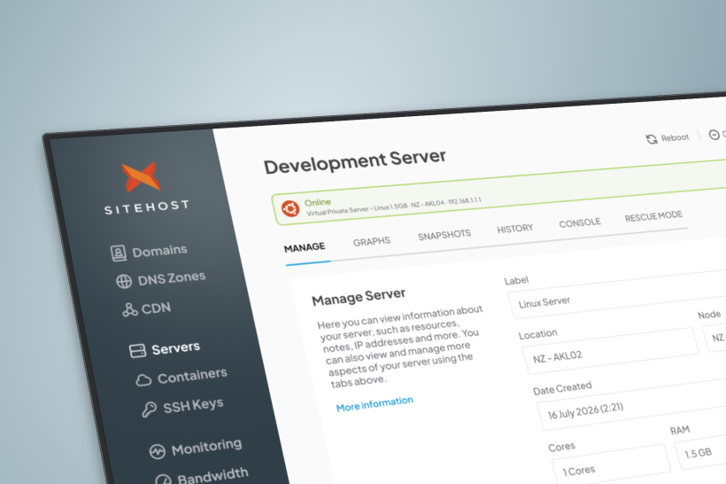Click the SiteHost logo
726x484 pixels.
(145, 189)
